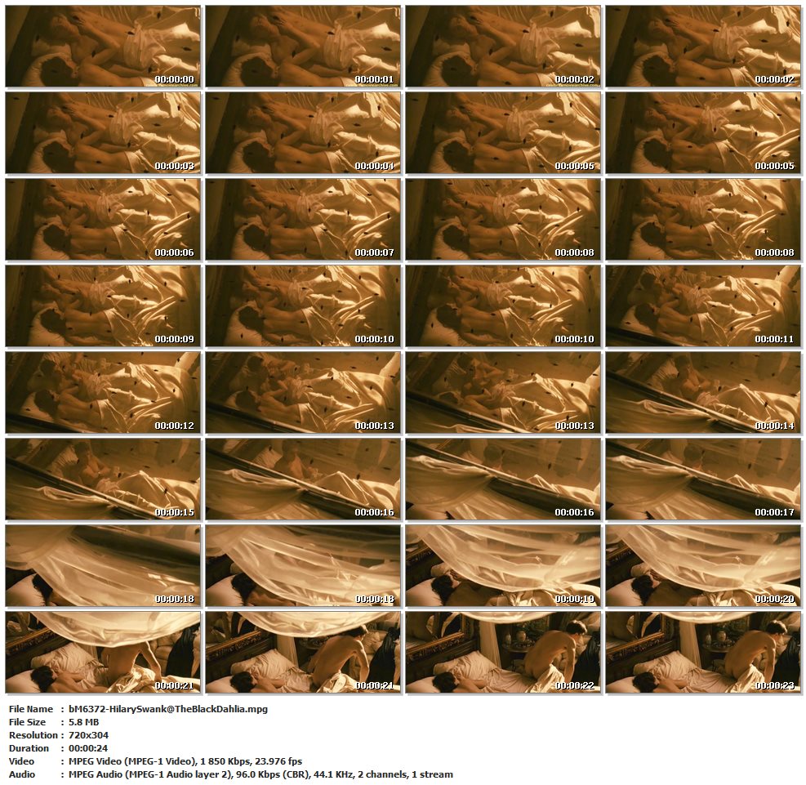Click the frame labeled 00:00:07
Viewport: 806px width, 785px height.
coord(303,220)
